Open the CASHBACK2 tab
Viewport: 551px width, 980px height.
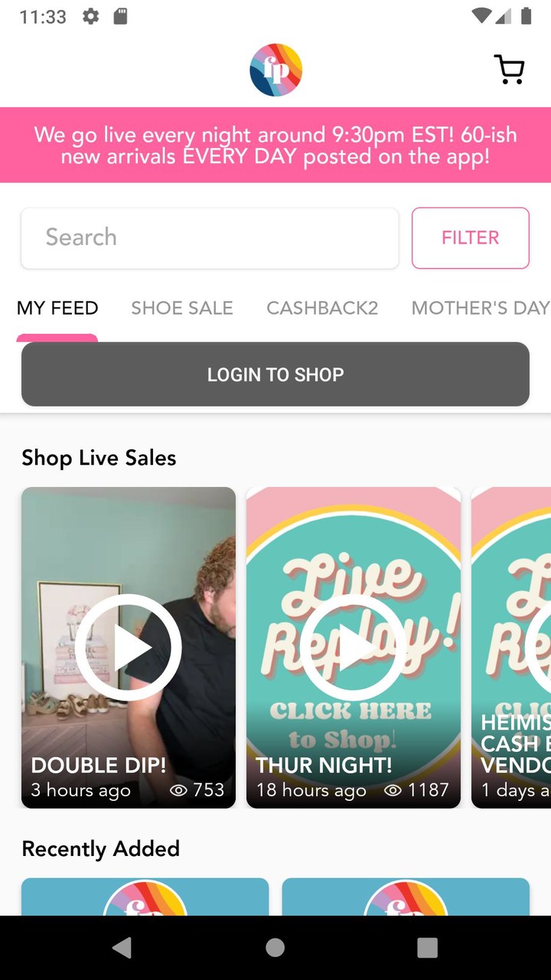tap(322, 308)
